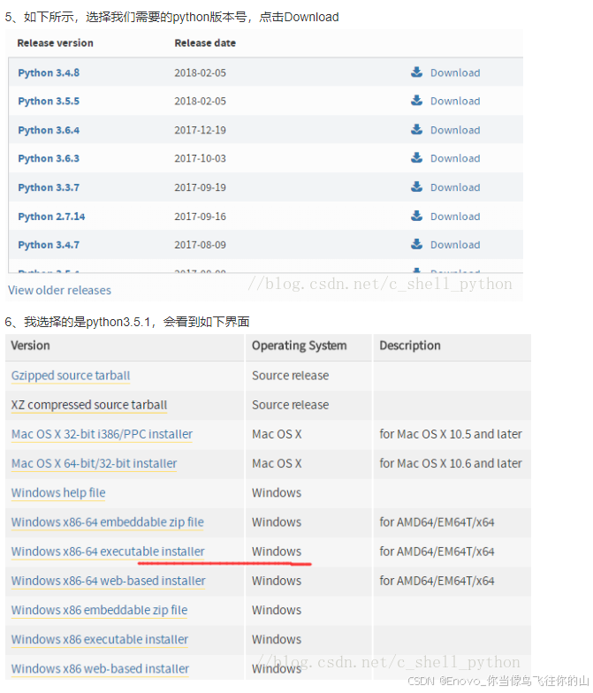Click the Version column header

click(30, 346)
